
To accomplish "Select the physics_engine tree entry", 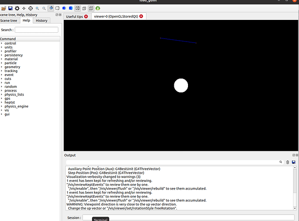I will click(x=16, y=107).
